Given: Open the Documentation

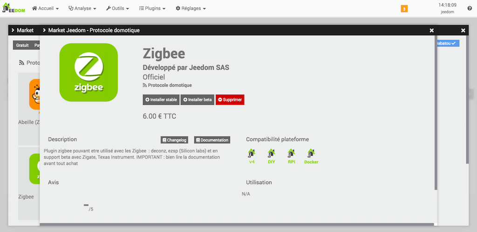Looking at the screenshot, I should tap(212, 140).
